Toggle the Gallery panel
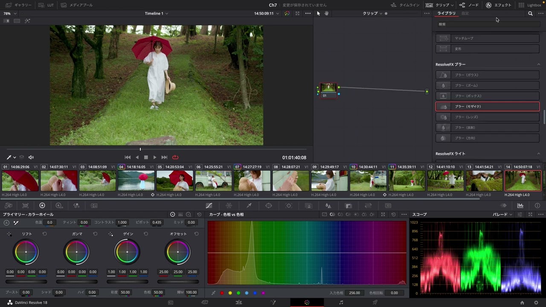Image resolution: width=546 pixels, height=307 pixels. [18, 5]
